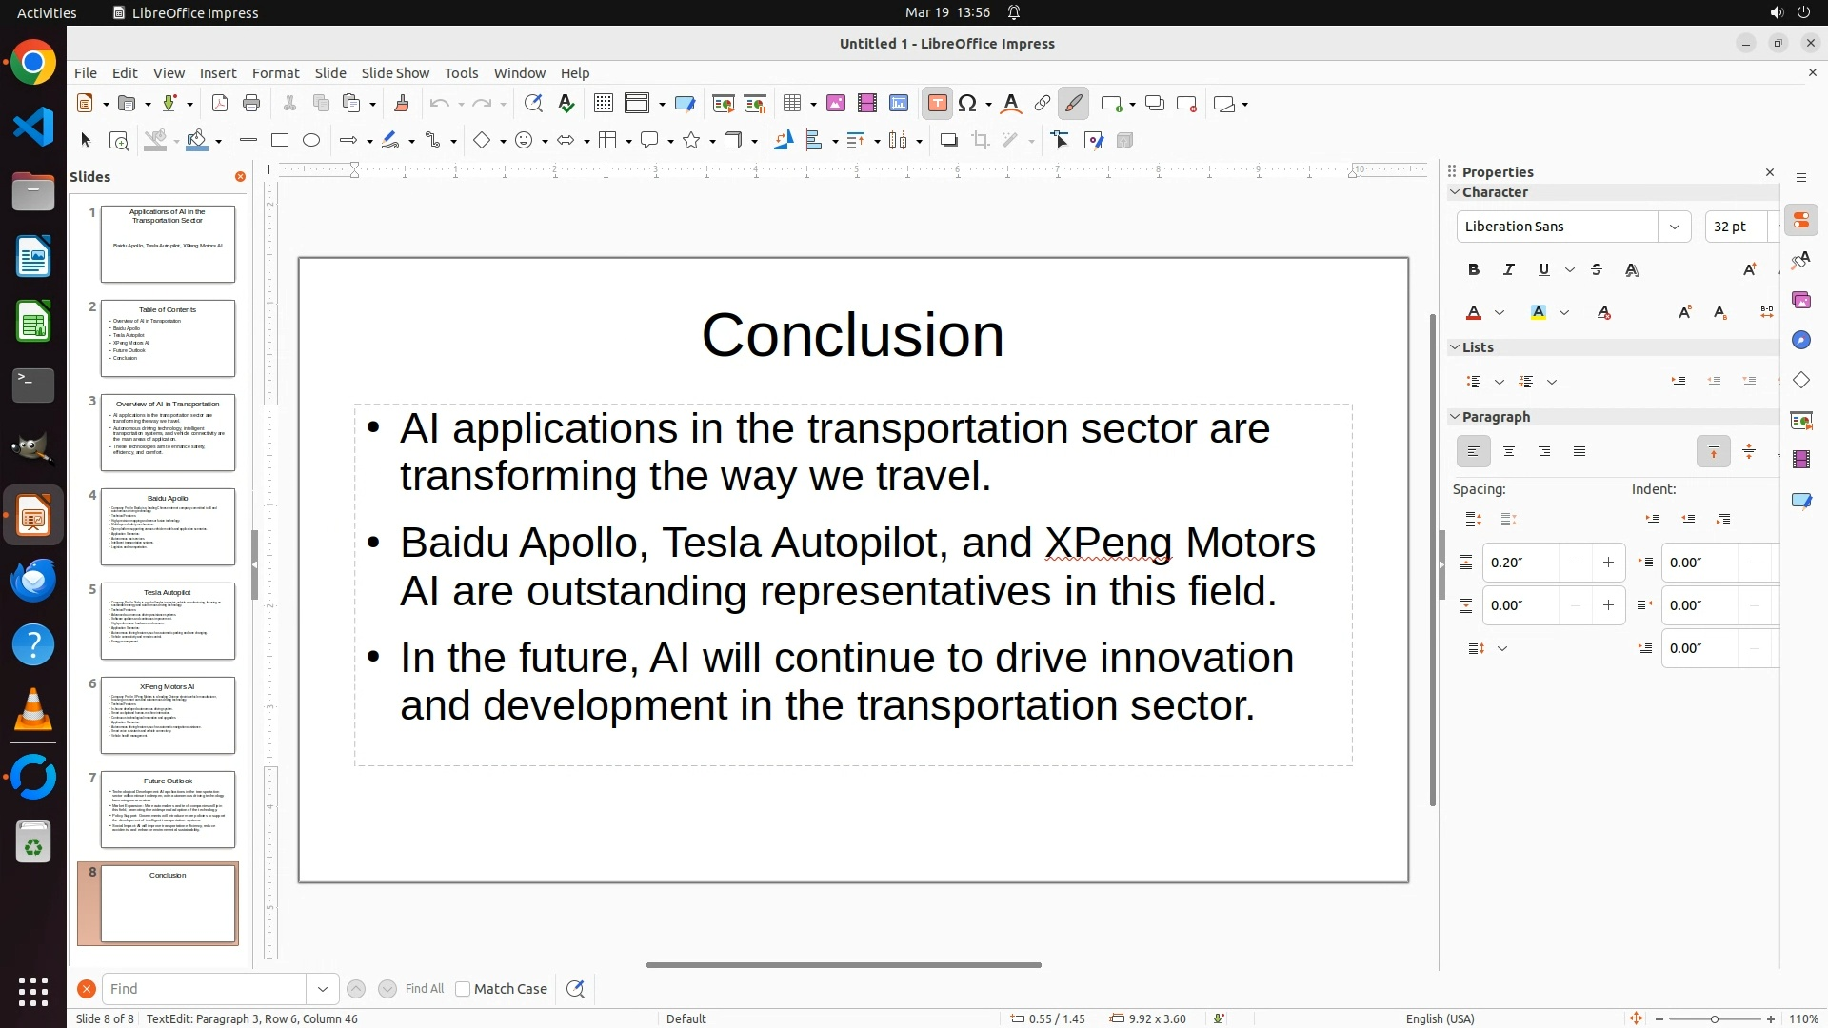Select the slide 4 Baidu Apollo thumbnail
This screenshot has width=1828, height=1028.
[168, 526]
